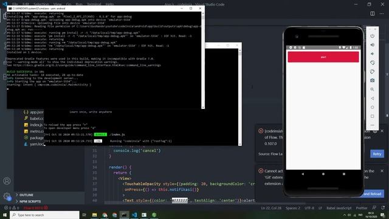Viewport: 389px width, 219px height.
Task: Open index.js in the file explorer
Action: 34,125
